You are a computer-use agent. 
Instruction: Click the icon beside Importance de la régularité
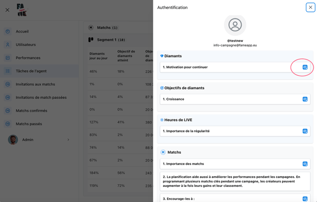[x=305, y=131]
